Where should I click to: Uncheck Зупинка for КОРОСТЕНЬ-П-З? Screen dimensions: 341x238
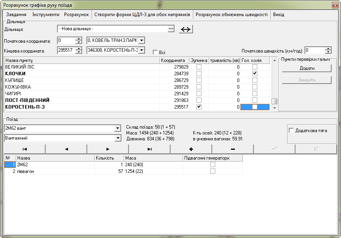coord(199,107)
